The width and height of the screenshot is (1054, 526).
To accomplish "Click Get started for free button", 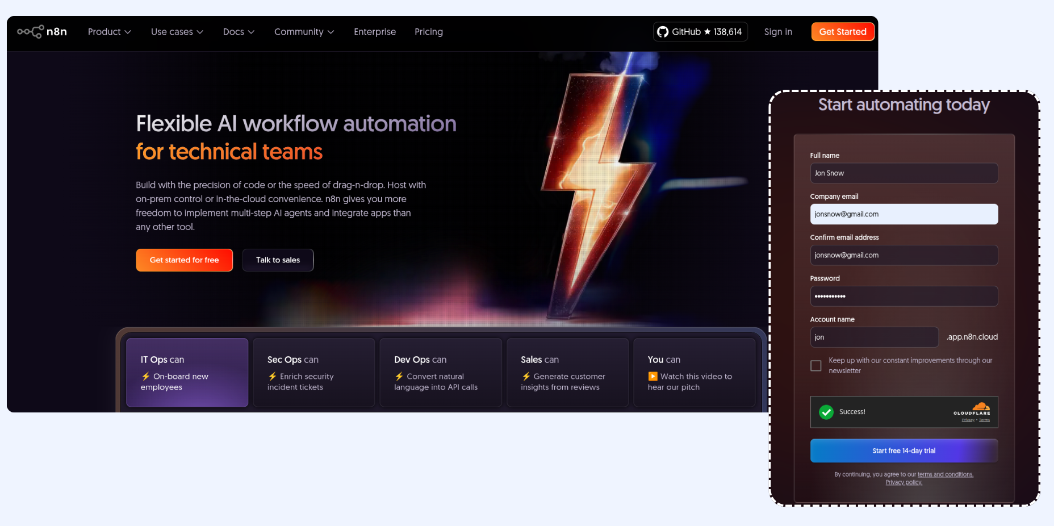I will (185, 260).
